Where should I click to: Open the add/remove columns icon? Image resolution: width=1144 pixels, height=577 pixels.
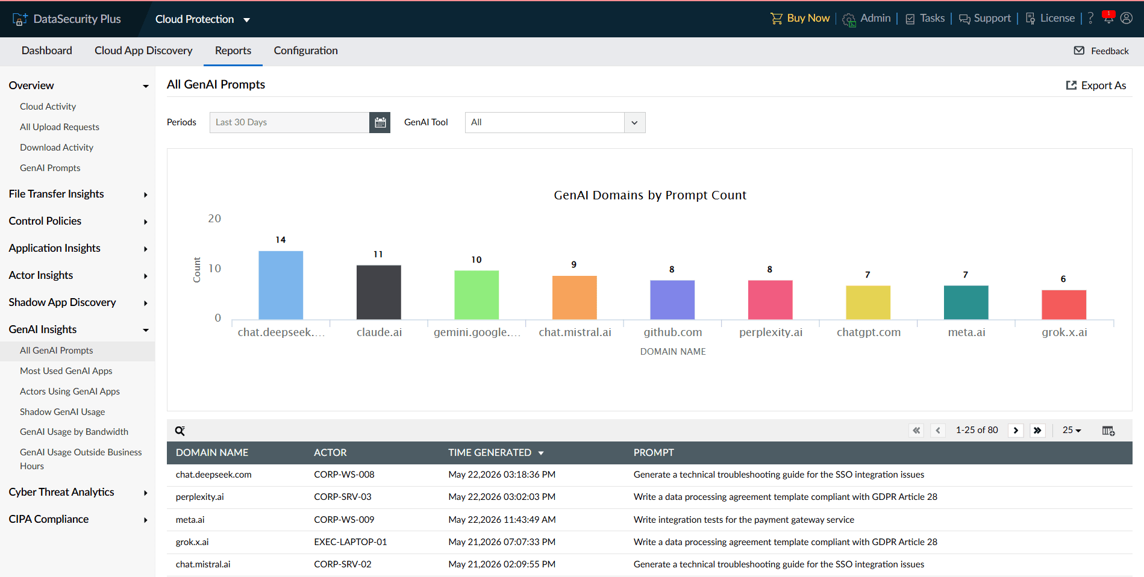[1108, 431]
